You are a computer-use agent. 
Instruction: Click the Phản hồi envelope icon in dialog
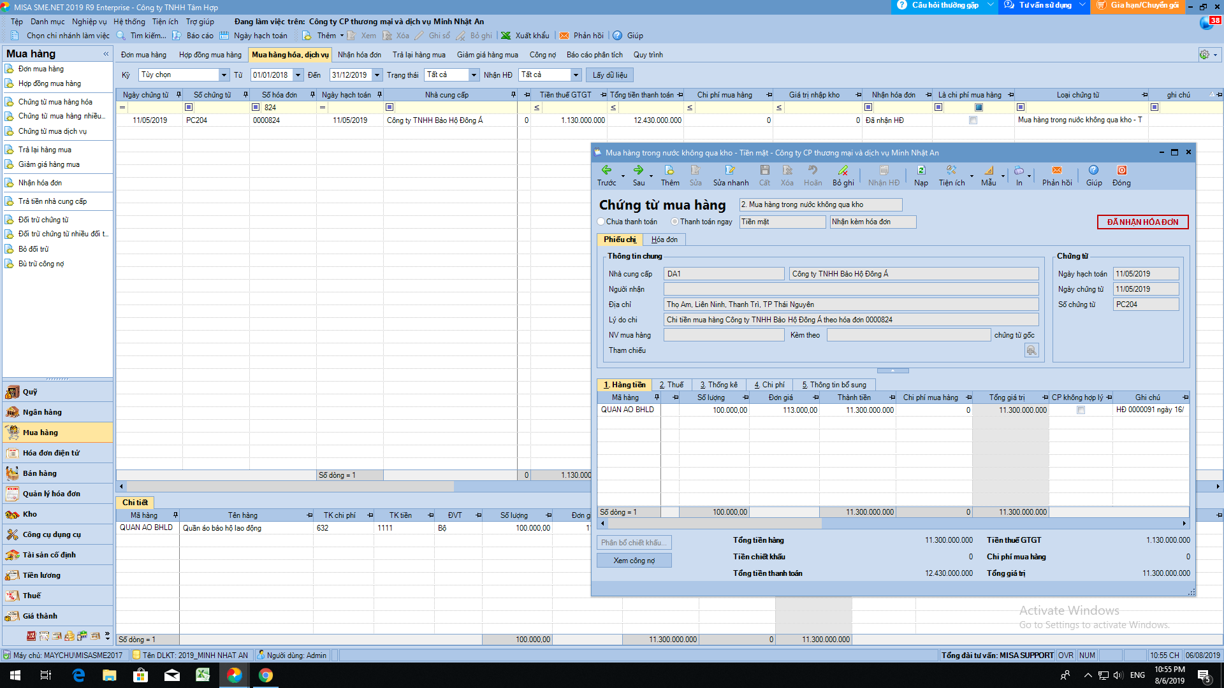[1056, 171]
